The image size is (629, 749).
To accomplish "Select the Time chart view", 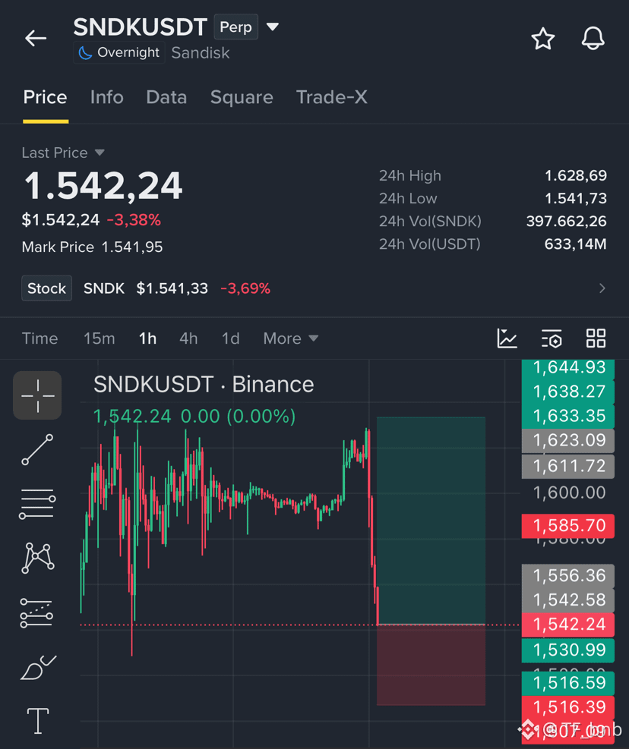I will tap(40, 338).
